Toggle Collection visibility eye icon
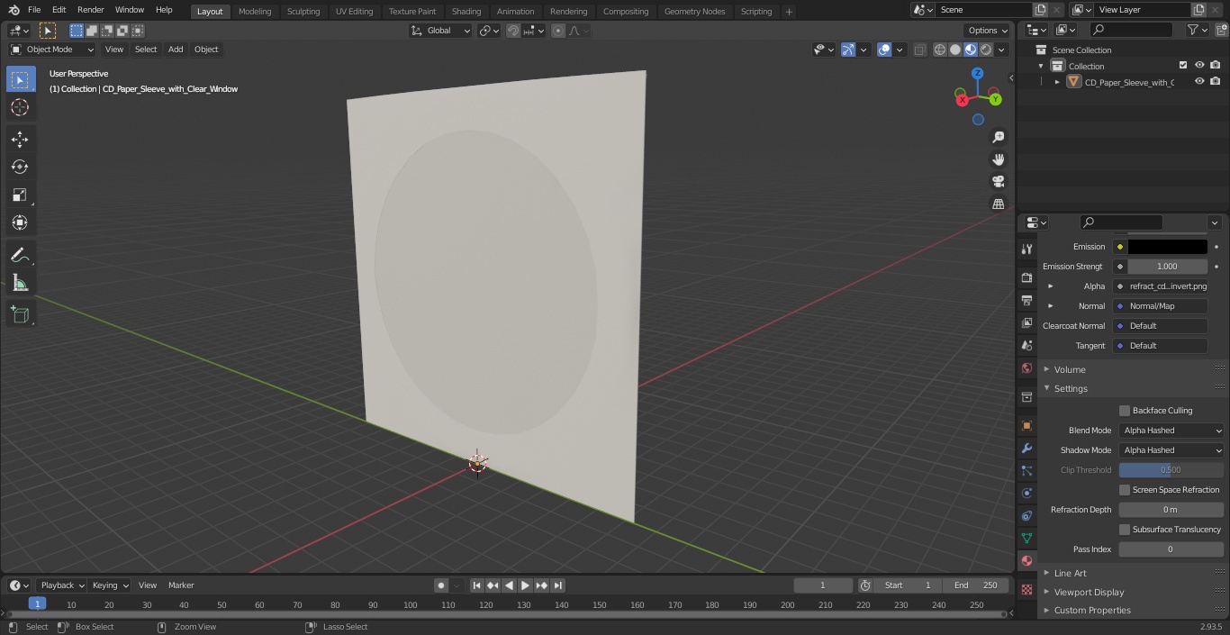The width and height of the screenshot is (1230, 635). click(1199, 65)
